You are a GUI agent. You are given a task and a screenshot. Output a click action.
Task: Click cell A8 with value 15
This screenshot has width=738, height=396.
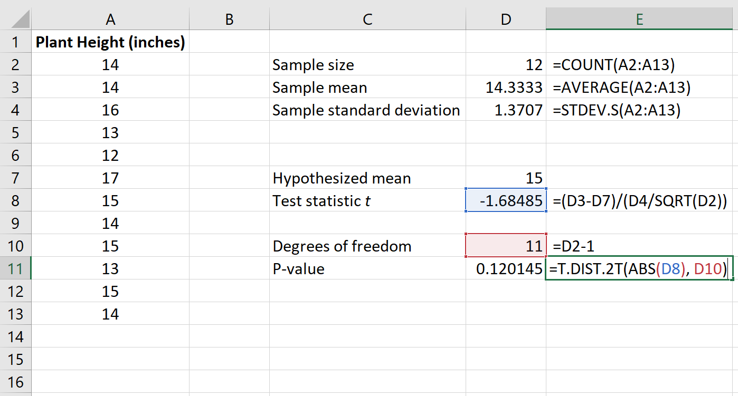110,200
